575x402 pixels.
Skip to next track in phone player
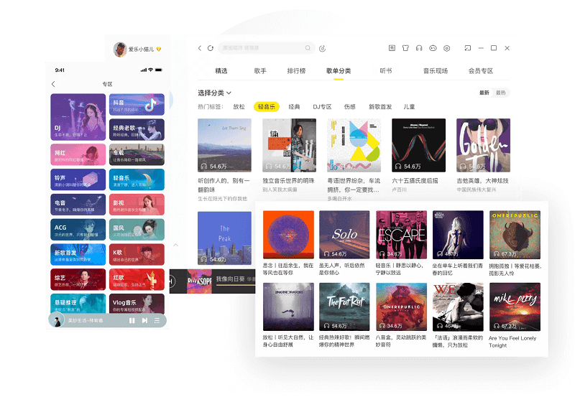tap(144, 320)
